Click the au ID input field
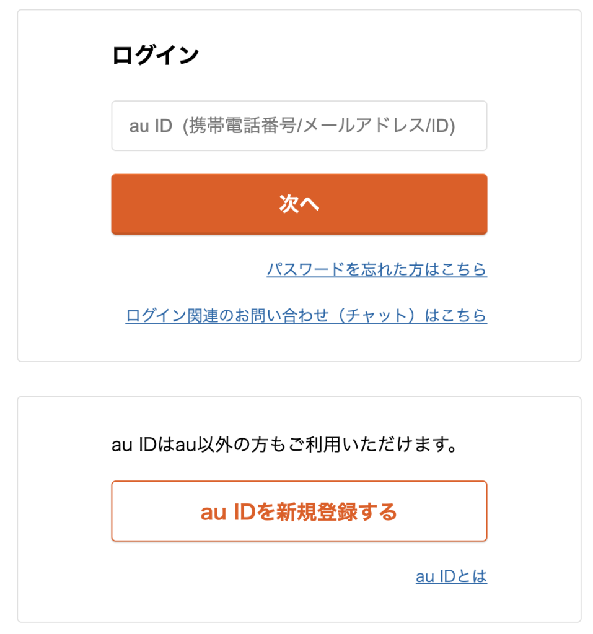 [x=299, y=126]
